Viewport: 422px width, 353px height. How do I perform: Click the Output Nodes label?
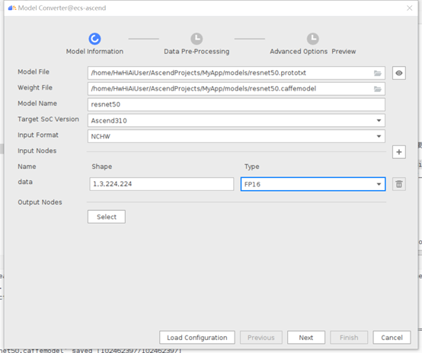tap(40, 202)
